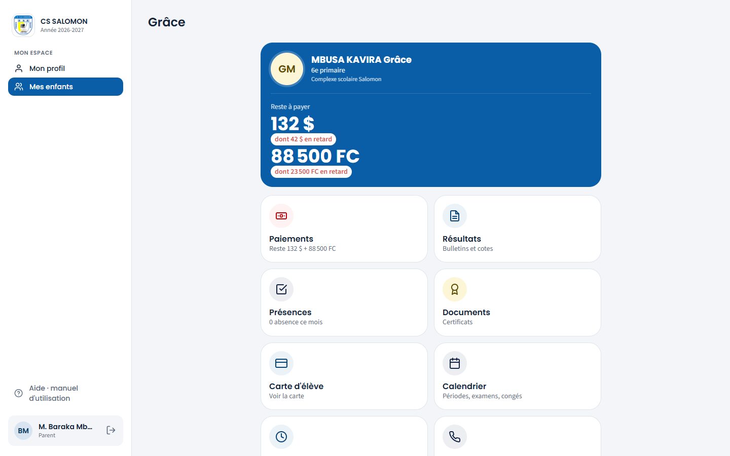Click the GM student avatar
The image size is (730, 456).
click(x=287, y=69)
